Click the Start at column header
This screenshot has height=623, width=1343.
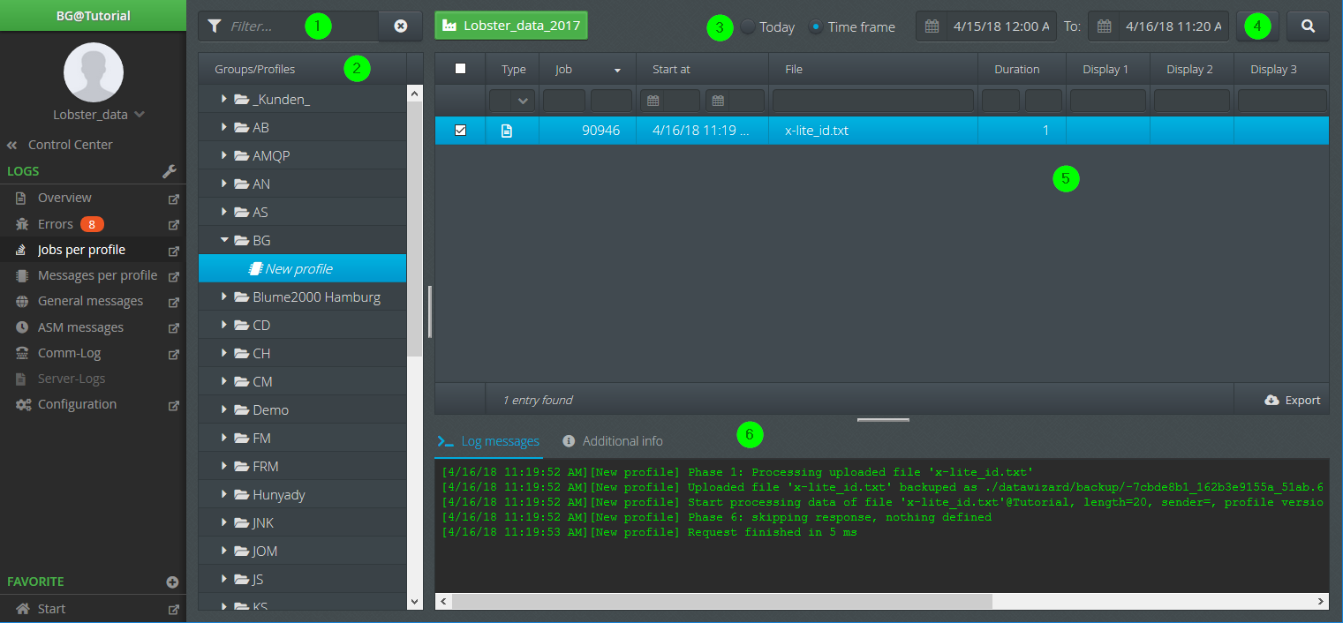pyautogui.click(x=703, y=69)
